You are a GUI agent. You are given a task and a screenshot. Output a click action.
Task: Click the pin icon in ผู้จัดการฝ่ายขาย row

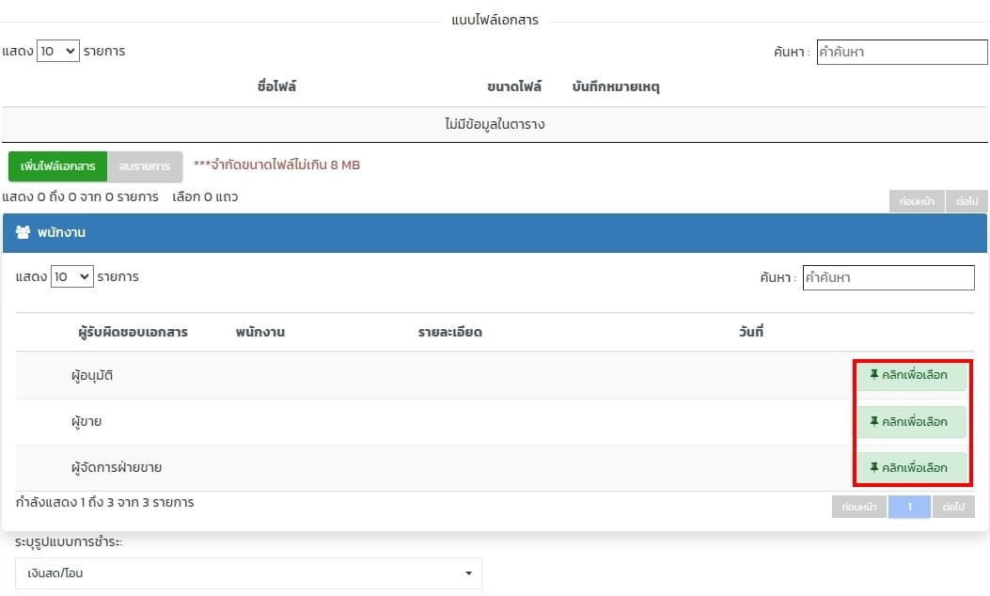tap(874, 467)
